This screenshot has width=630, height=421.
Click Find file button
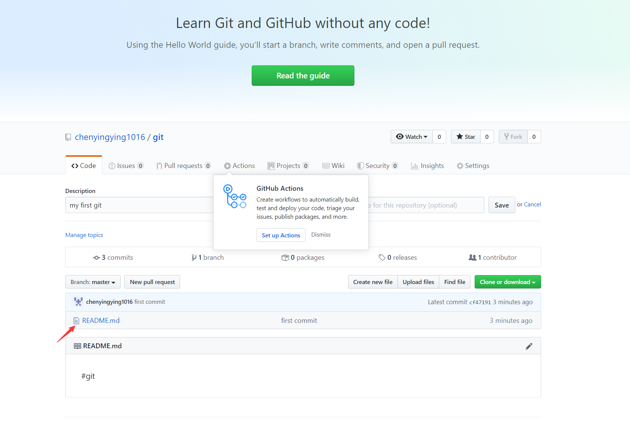(454, 282)
